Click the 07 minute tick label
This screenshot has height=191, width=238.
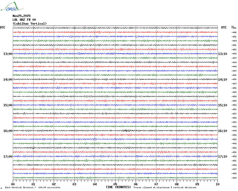[156, 184]
